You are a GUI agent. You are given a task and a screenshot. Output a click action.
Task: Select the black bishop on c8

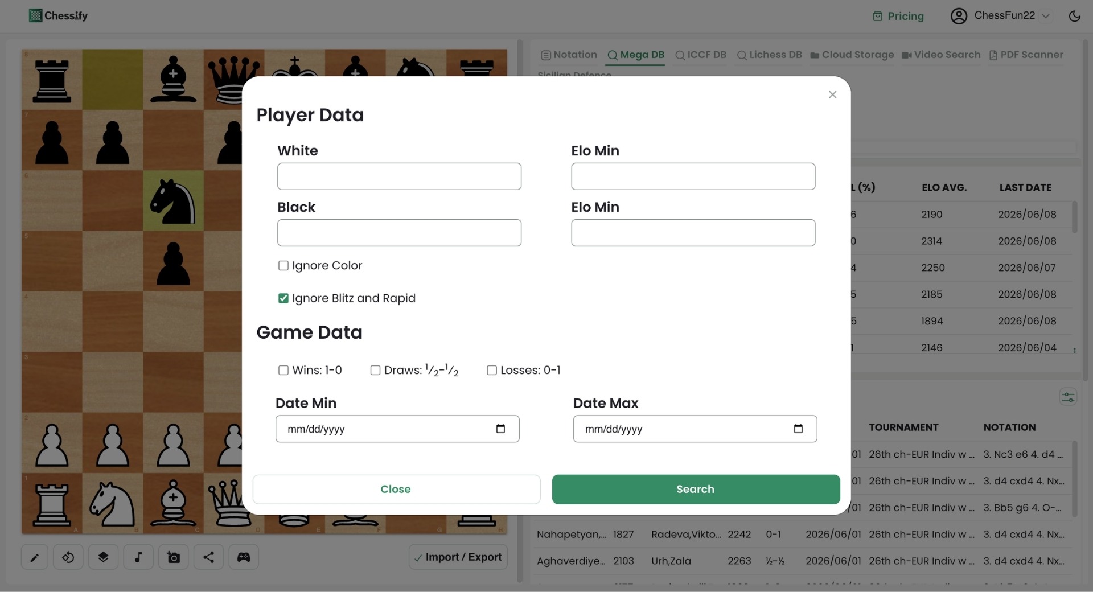point(173,80)
